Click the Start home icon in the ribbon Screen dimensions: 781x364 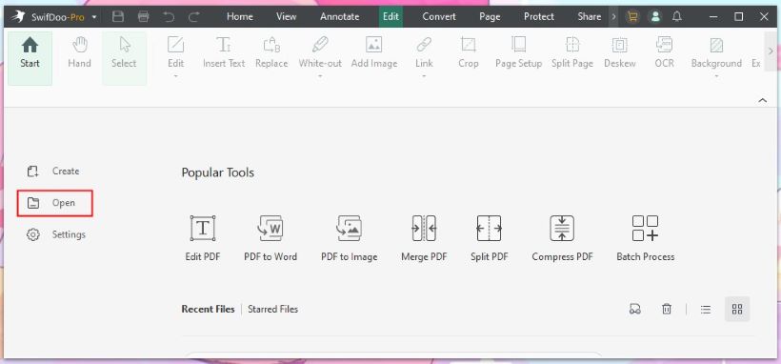click(x=30, y=46)
